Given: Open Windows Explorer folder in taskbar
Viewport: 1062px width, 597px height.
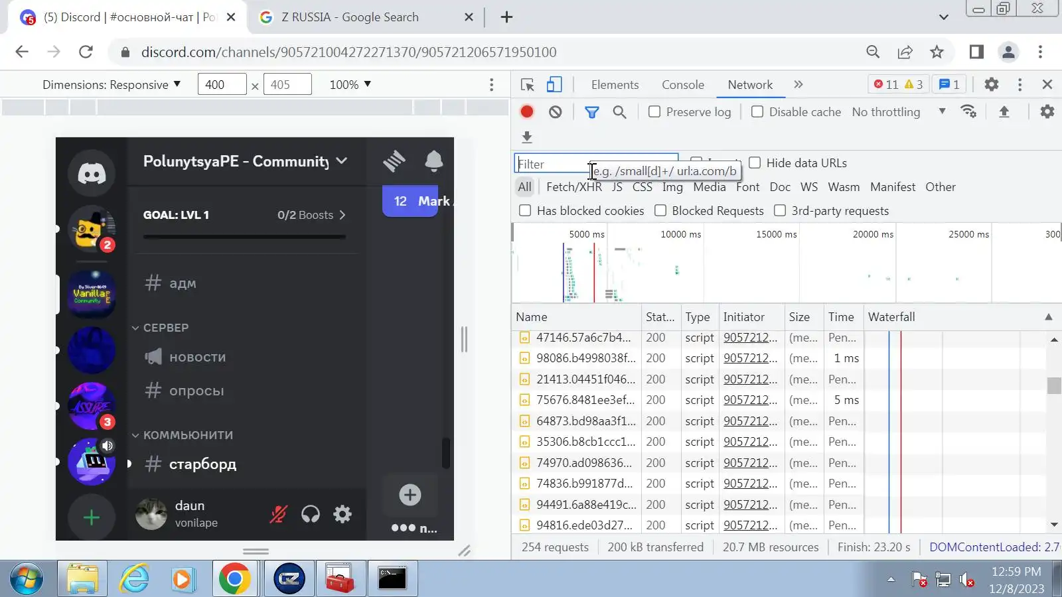Looking at the screenshot, I should [82, 579].
